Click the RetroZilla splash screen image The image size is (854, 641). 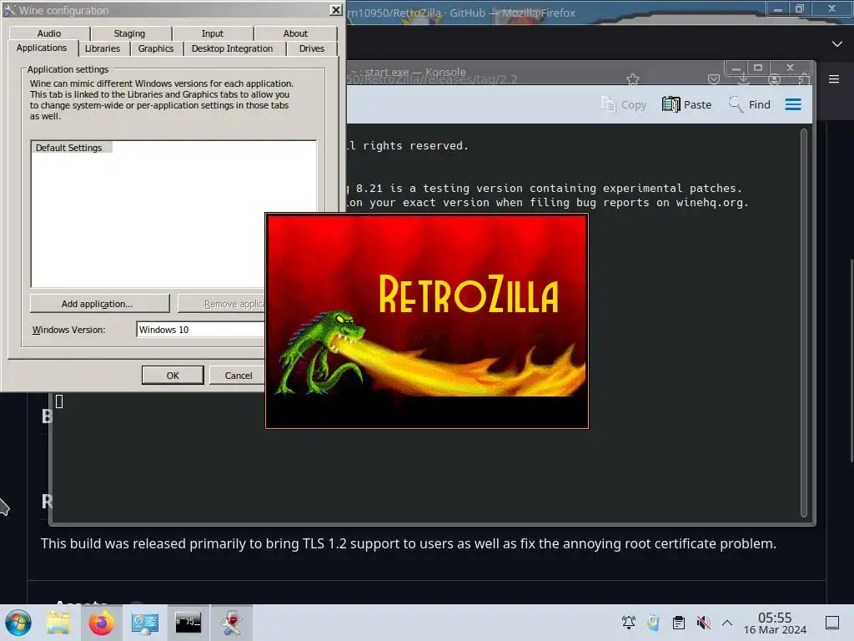(x=426, y=320)
